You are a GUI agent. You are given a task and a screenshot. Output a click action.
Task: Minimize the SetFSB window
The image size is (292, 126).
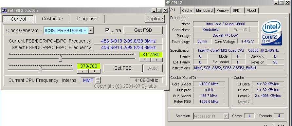pos(154,10)
